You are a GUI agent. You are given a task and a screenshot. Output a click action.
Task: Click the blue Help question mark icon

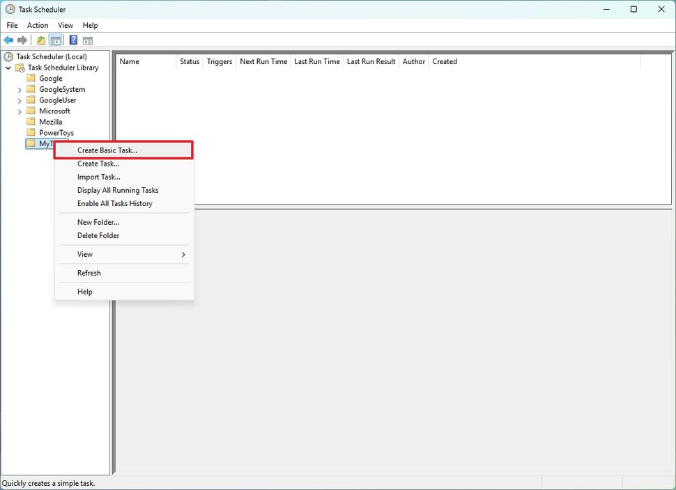[x=73, y=40]
